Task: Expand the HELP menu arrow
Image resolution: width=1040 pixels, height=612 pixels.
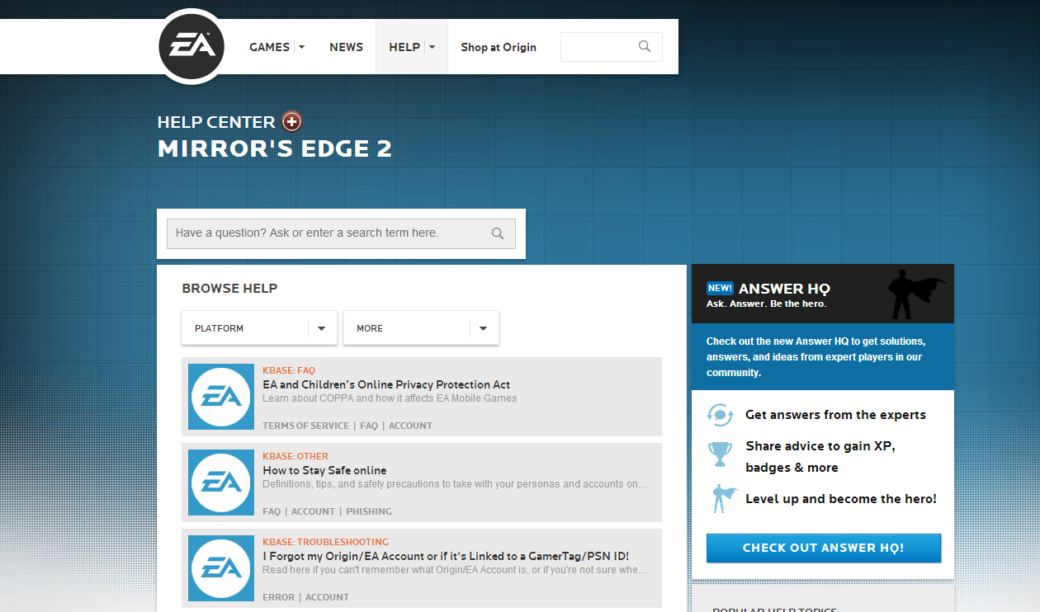Action: tap(433, 47)
